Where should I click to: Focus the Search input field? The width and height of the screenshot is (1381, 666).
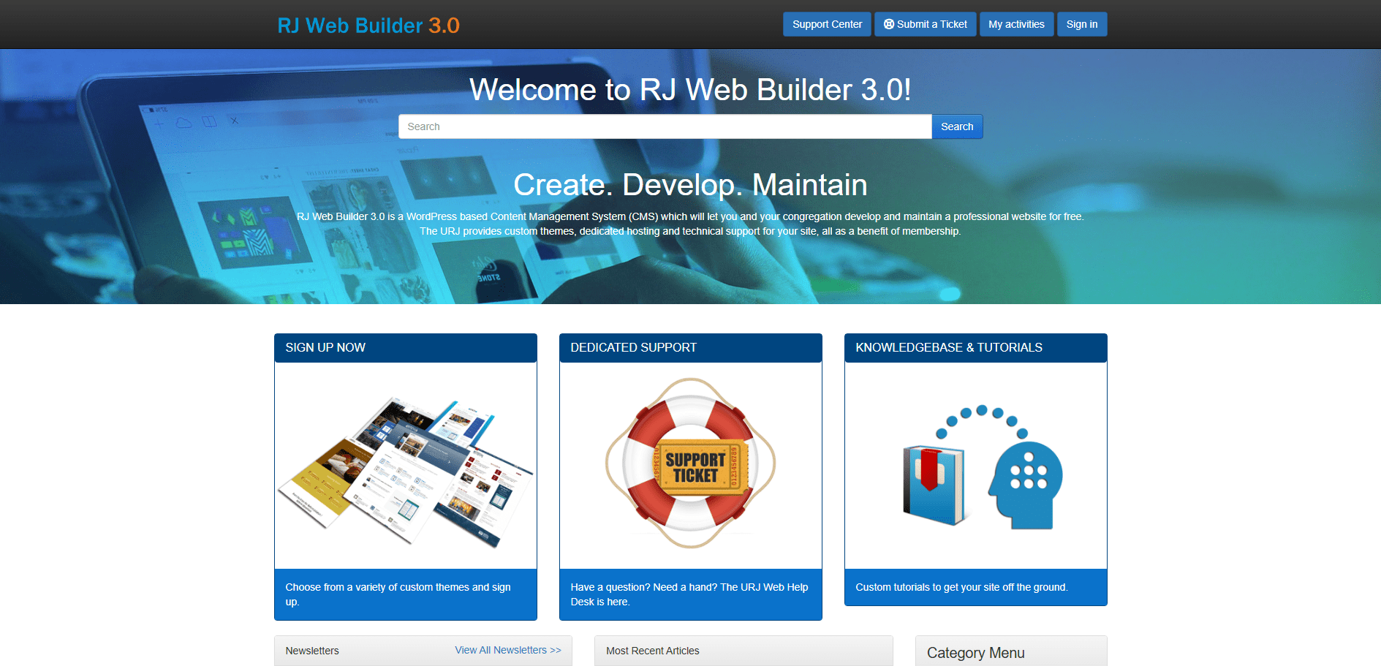pyautogui.click(x=665, y=126)
